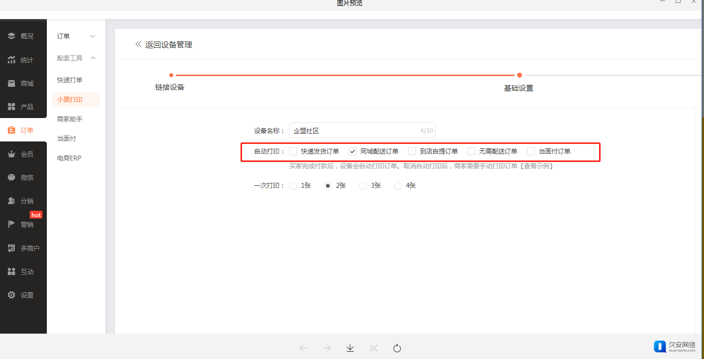The width and height of the screenshot is (704, 359).
Task: Click the download icon in bottom toolbar
Action: coord(350,348)
